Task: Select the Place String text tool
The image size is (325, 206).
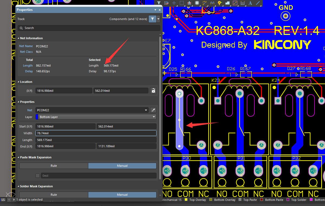Action: point(250,3)
